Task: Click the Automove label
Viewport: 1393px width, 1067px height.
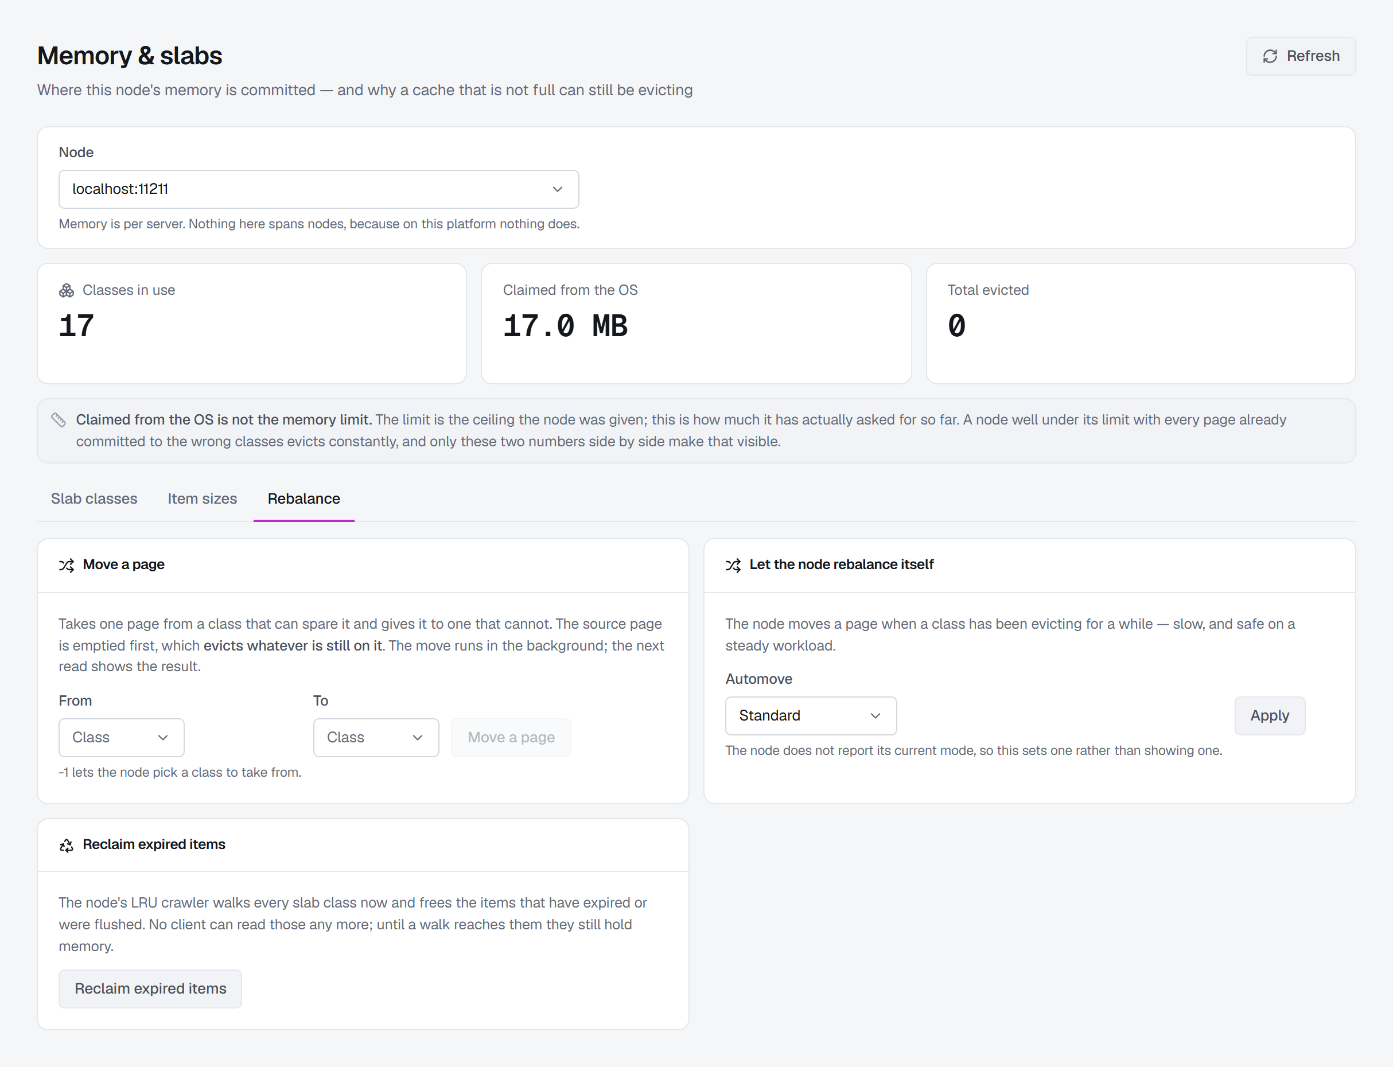Action: (758, 679)
